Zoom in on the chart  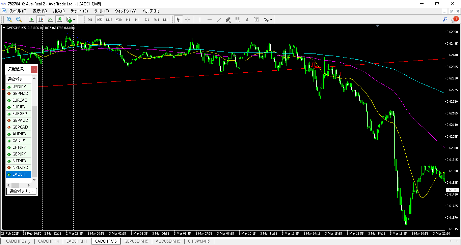pyautogui.click(x=9, y=20)
